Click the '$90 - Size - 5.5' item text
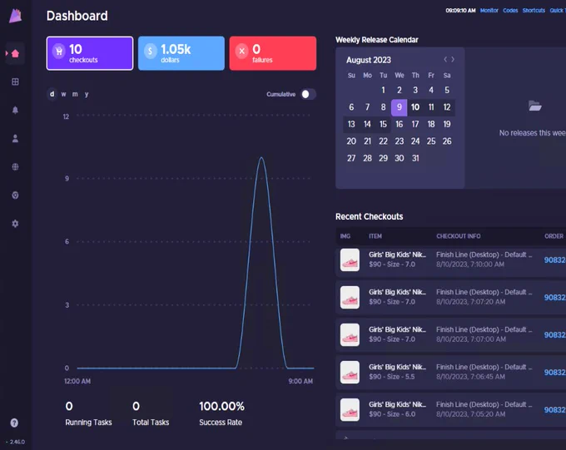 click(391, 377)
